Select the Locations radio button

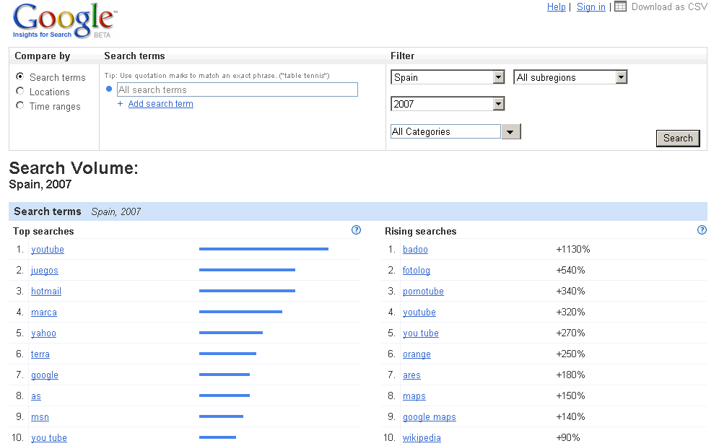click(19, 91)
